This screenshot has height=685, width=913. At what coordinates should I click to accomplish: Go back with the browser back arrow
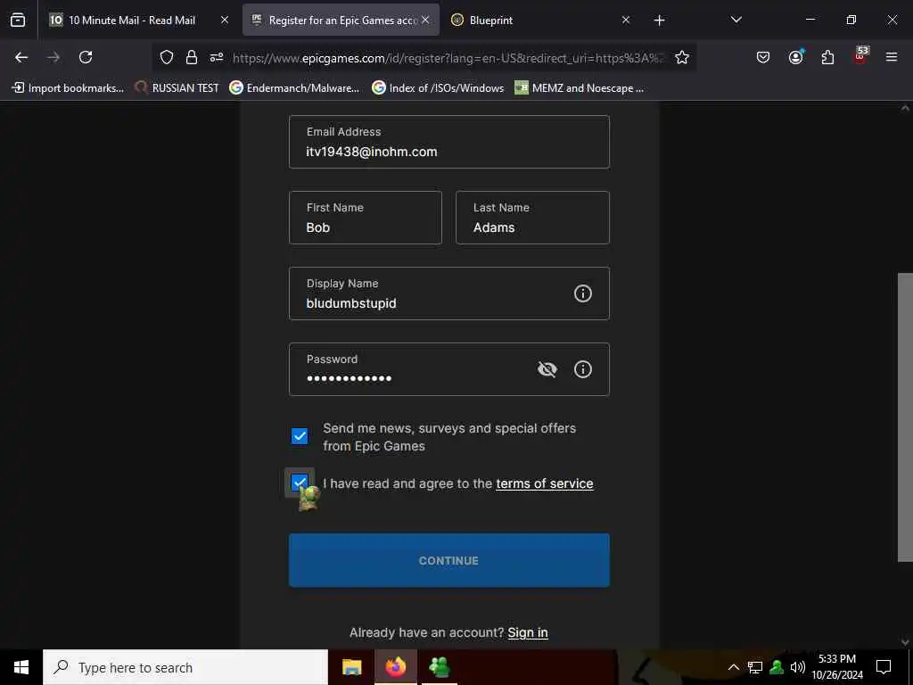[x=21, y=57]
